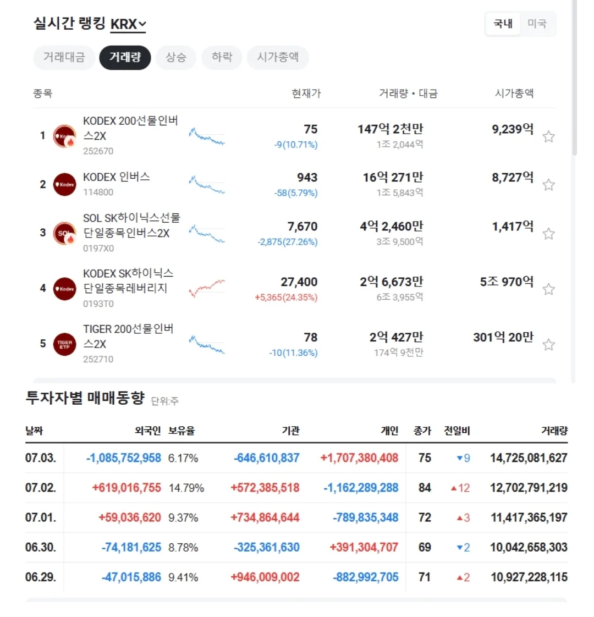594x617 pixels.
Task: Open the red rising chart for KODEX SK하이닉스
Action: (x=207, y=289)
